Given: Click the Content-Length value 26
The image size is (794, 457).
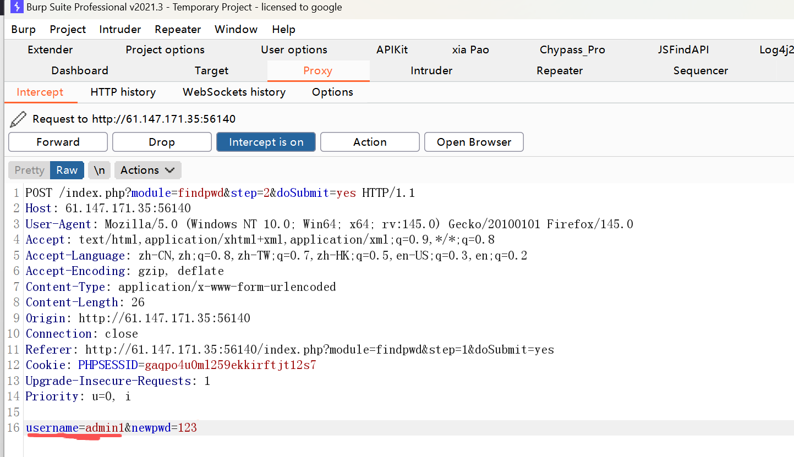Looking at the screenshot, I should (138, 302).
